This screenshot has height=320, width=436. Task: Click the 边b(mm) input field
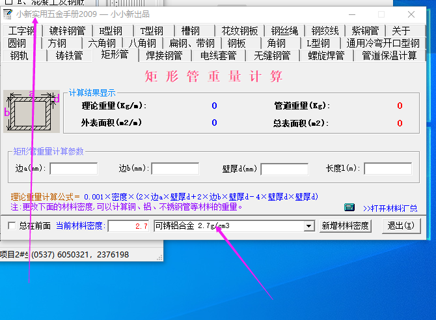(x=175, y=169)
